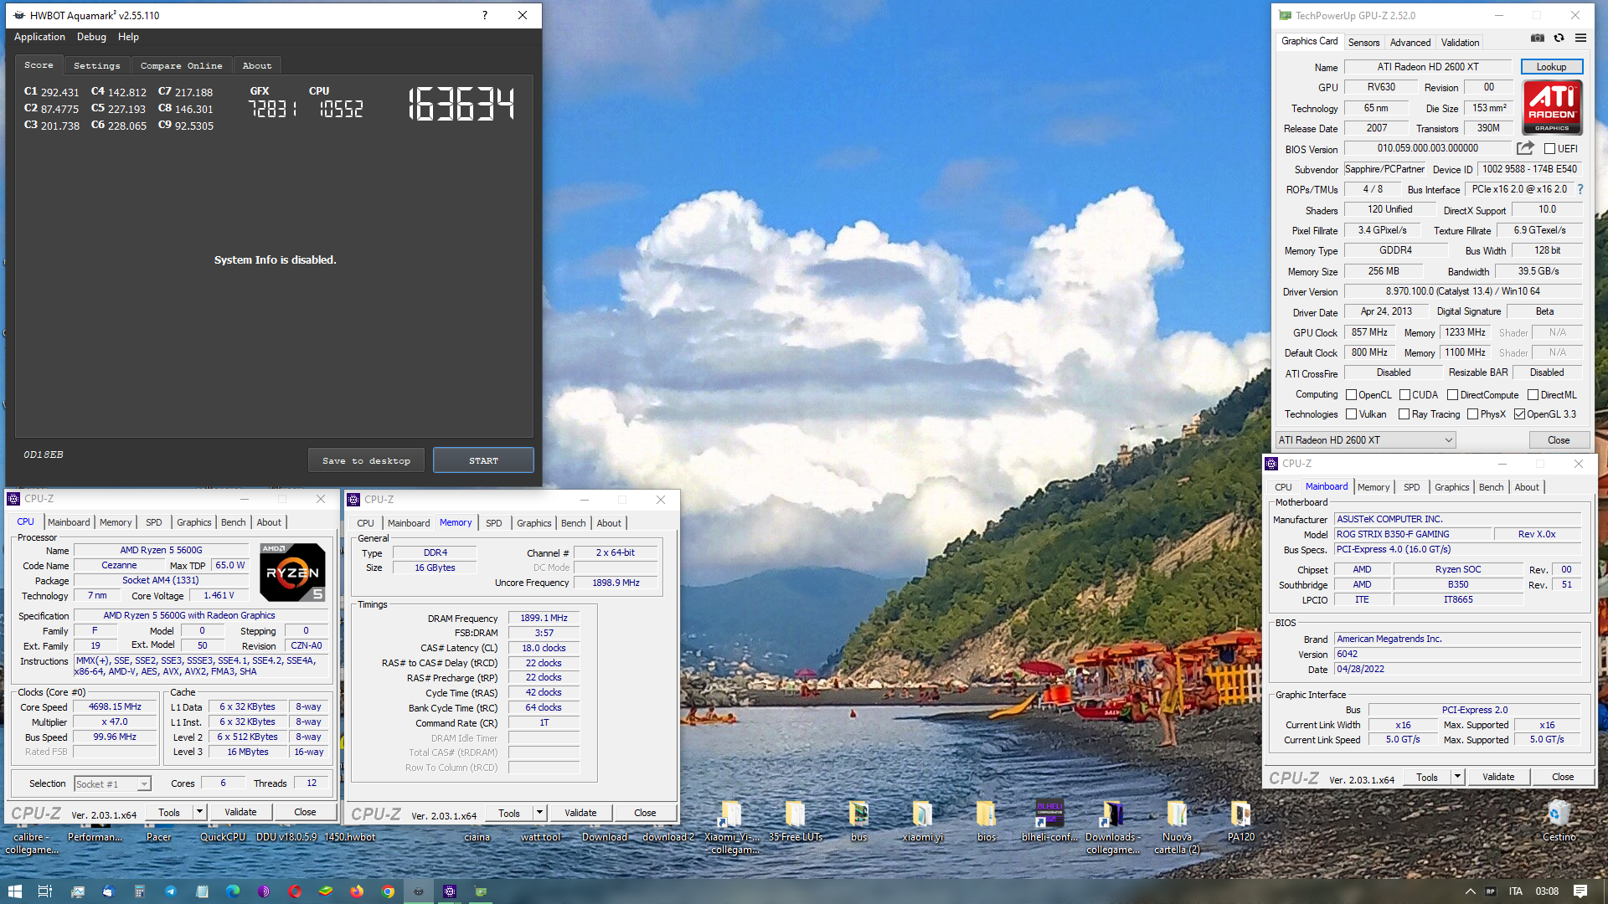
Task: Switch to GPU-Z Advanced tab
Action: [1410, 43]
